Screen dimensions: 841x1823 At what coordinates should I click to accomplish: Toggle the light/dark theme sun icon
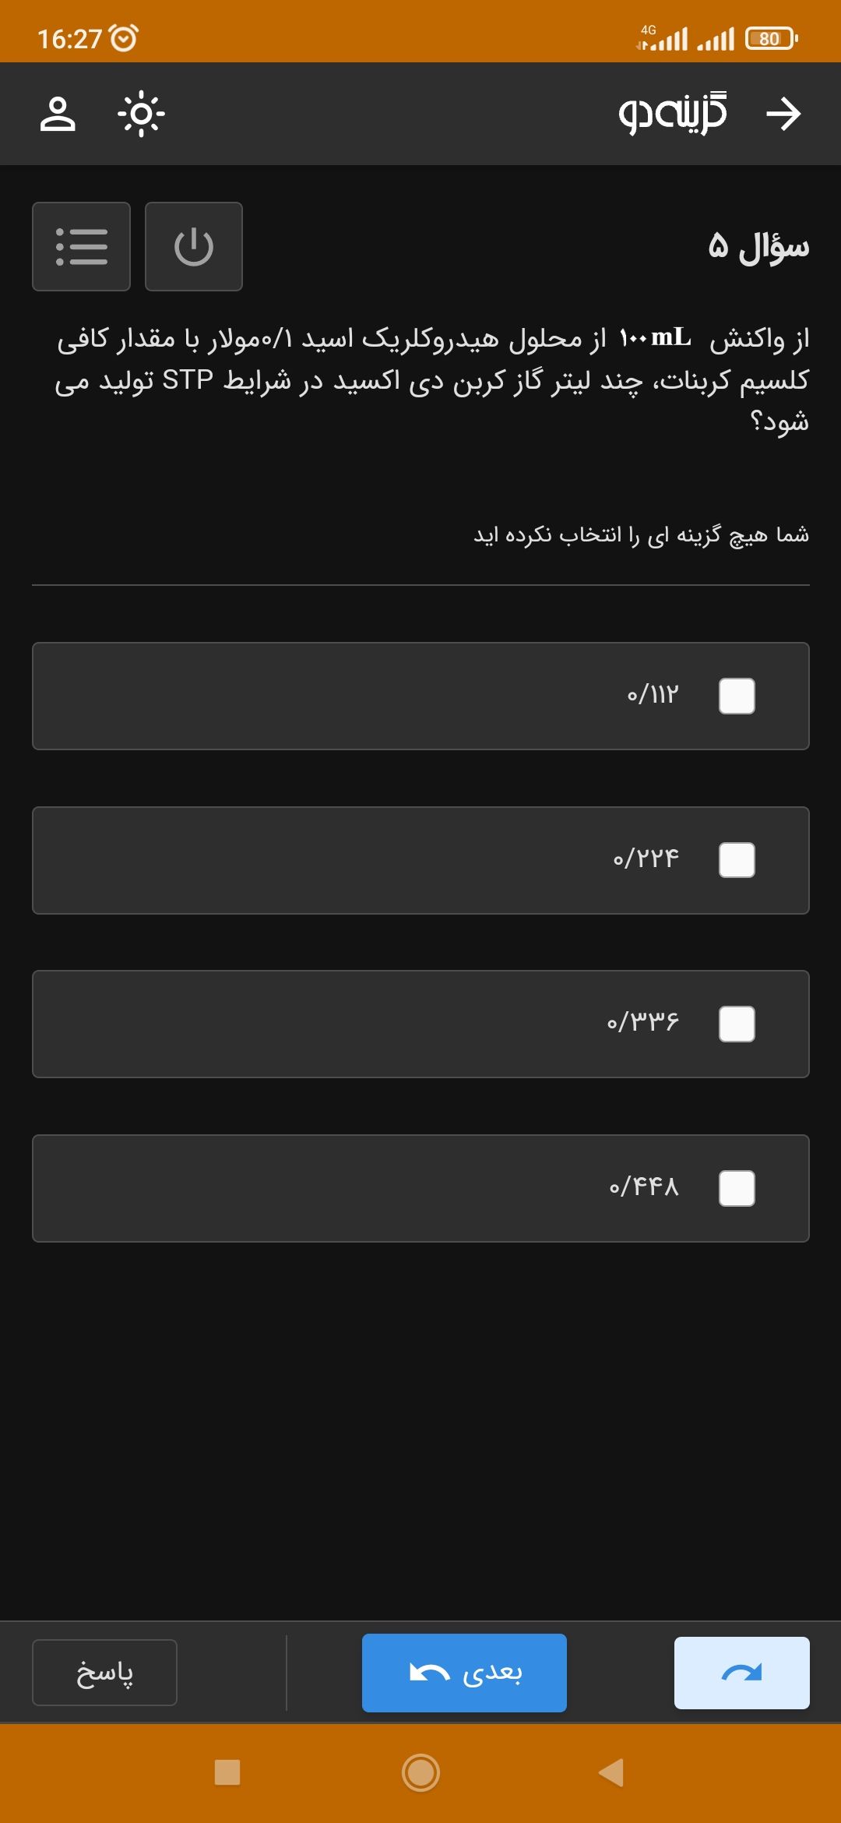click(x=141, y=114)
